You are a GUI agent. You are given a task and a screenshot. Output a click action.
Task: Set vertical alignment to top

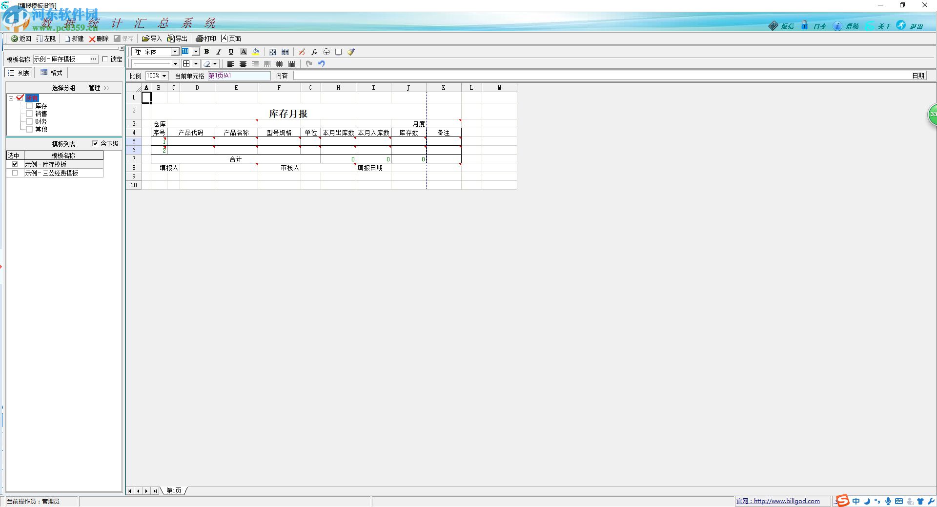tap(267, 64)
